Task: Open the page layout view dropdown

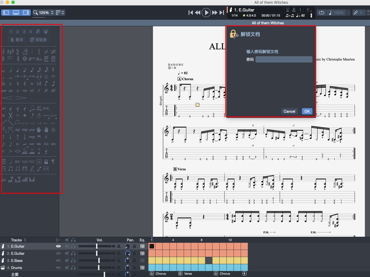Action: pos(60,13)
